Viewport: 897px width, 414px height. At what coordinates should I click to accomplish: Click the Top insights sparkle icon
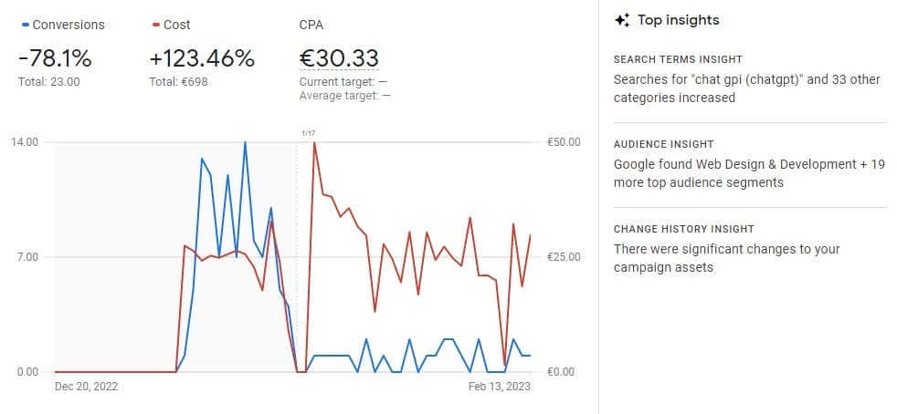[x=621, y=20]
